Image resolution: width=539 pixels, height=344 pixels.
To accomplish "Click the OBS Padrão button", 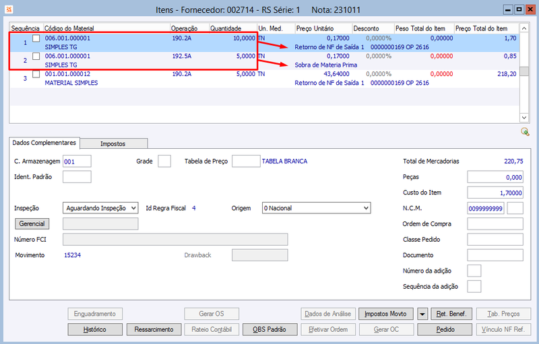I will coord(269,330).
